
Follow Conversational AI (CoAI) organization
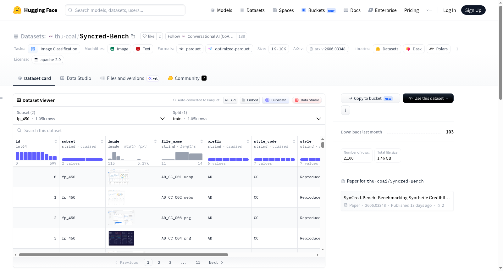point(201,36)
